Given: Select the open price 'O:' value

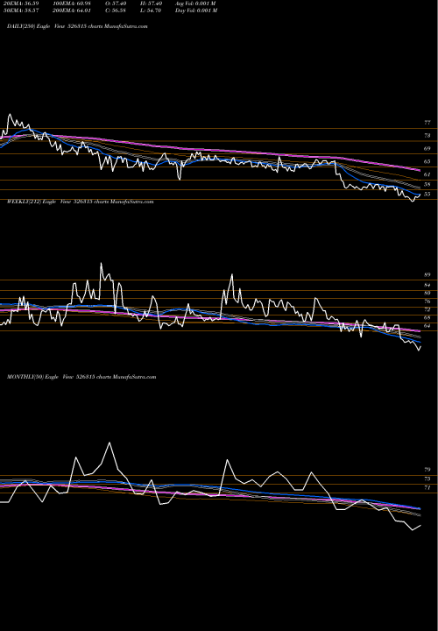Looking at the screenshot, I should (x=116, y=4).
